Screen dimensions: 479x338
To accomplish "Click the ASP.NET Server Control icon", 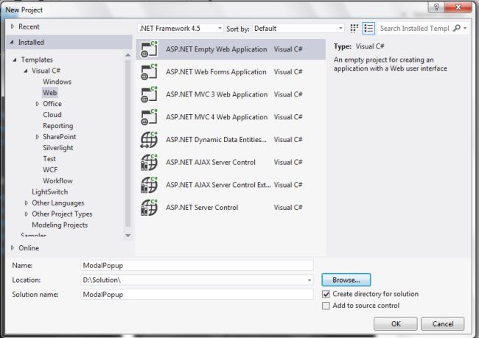I will coord(149,208).
